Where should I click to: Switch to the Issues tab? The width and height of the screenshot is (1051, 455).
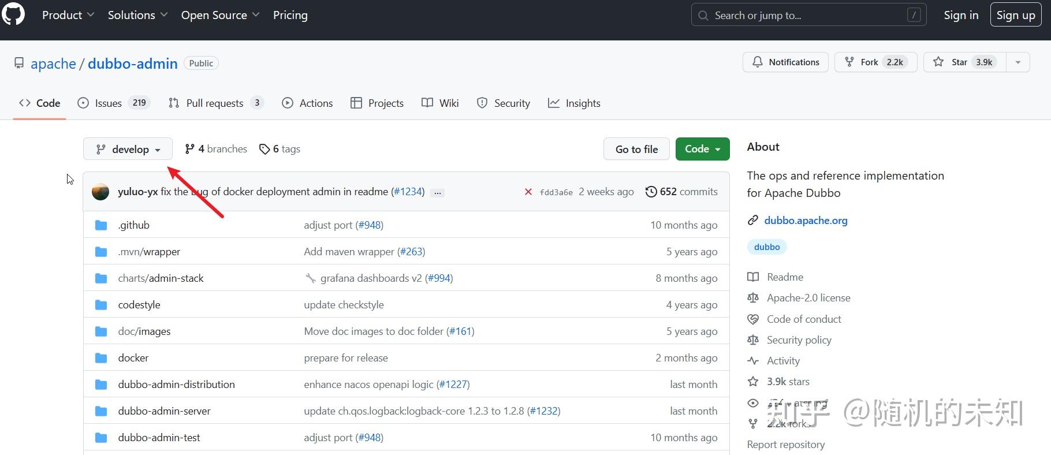[x=114, y=103]
